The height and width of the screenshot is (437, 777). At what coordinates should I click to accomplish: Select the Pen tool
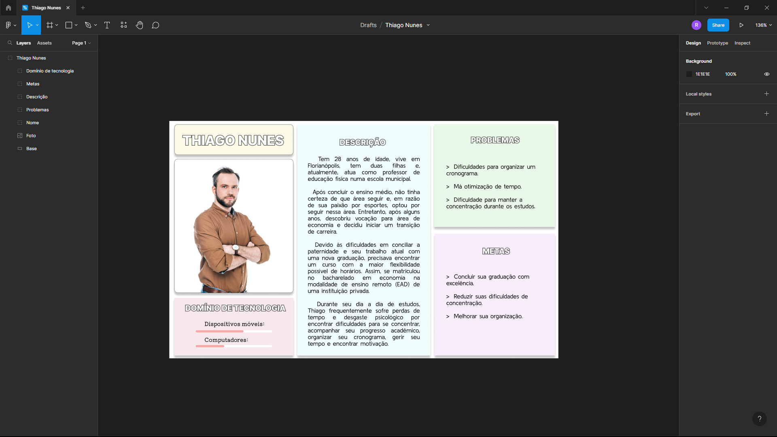(x=88, y=25)
